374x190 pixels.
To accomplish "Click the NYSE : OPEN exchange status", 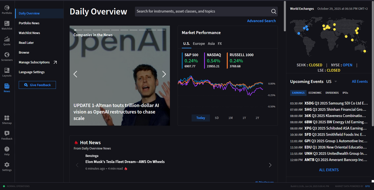I will [341, 65].
